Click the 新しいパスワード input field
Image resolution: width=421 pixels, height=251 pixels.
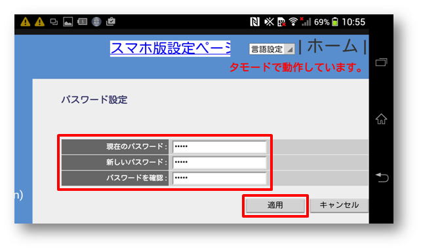(220, 163)
